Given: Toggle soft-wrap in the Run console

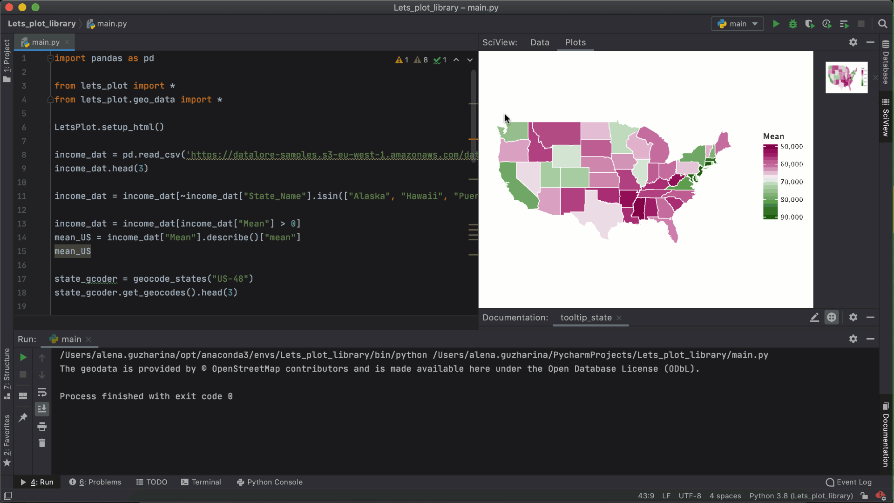Looking at the screenshot, I should click(42, 392).
